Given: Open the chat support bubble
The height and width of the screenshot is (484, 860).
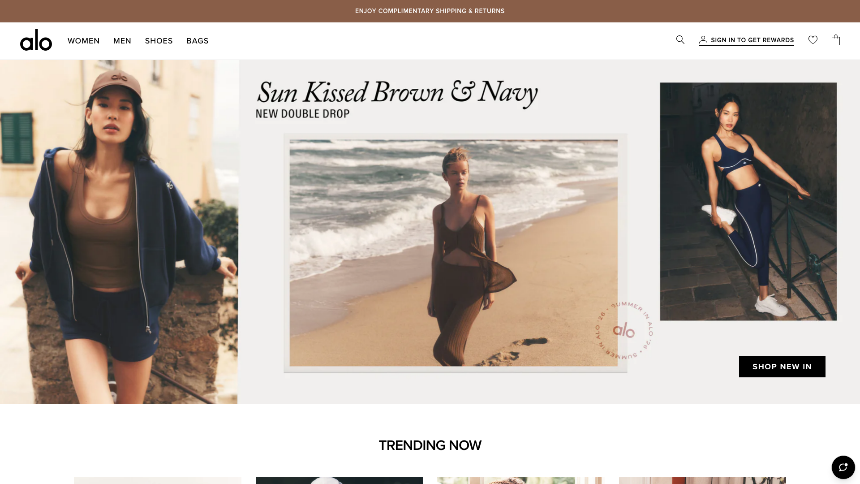Looking at the screenshot, I should [x=843, y=467].
